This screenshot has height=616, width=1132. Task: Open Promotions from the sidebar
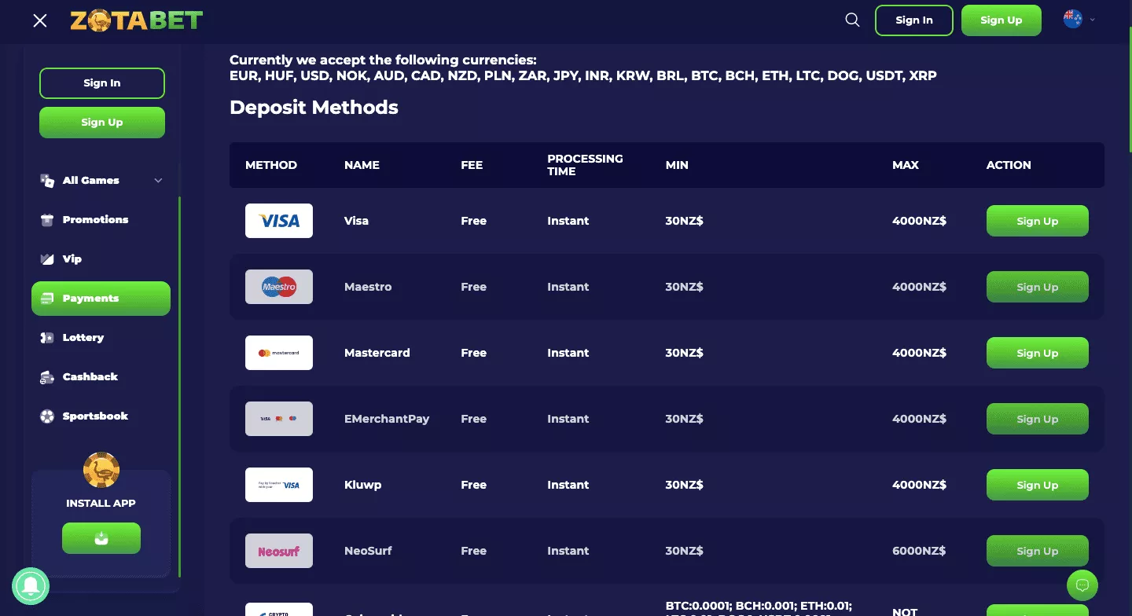95,220
